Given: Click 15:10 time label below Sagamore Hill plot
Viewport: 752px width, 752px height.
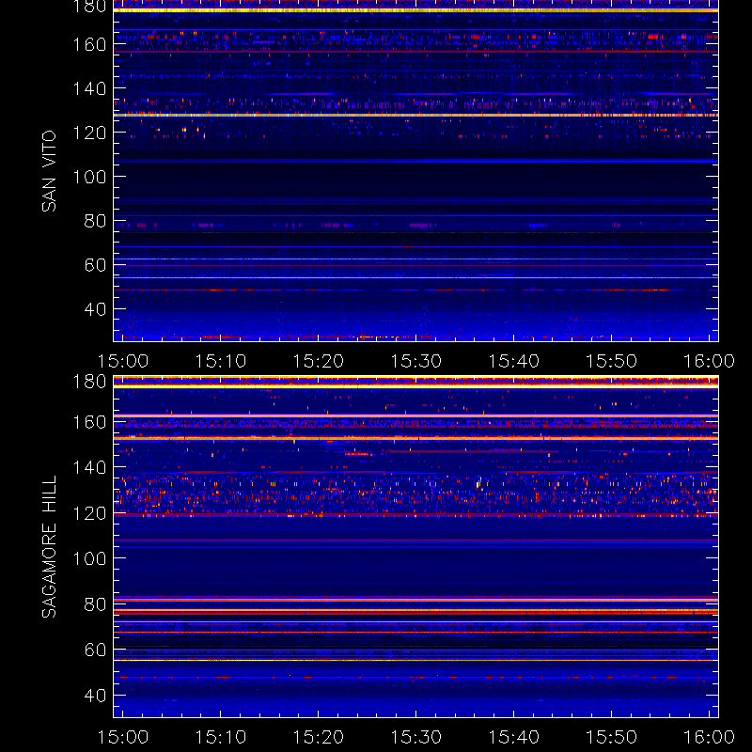Looking at the screenshot, I should pos(221,737).
